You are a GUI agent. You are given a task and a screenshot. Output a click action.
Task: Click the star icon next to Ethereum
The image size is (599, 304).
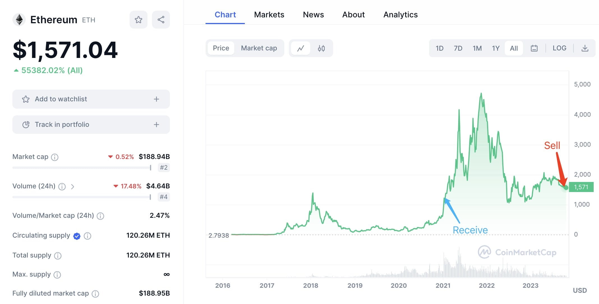138,19
